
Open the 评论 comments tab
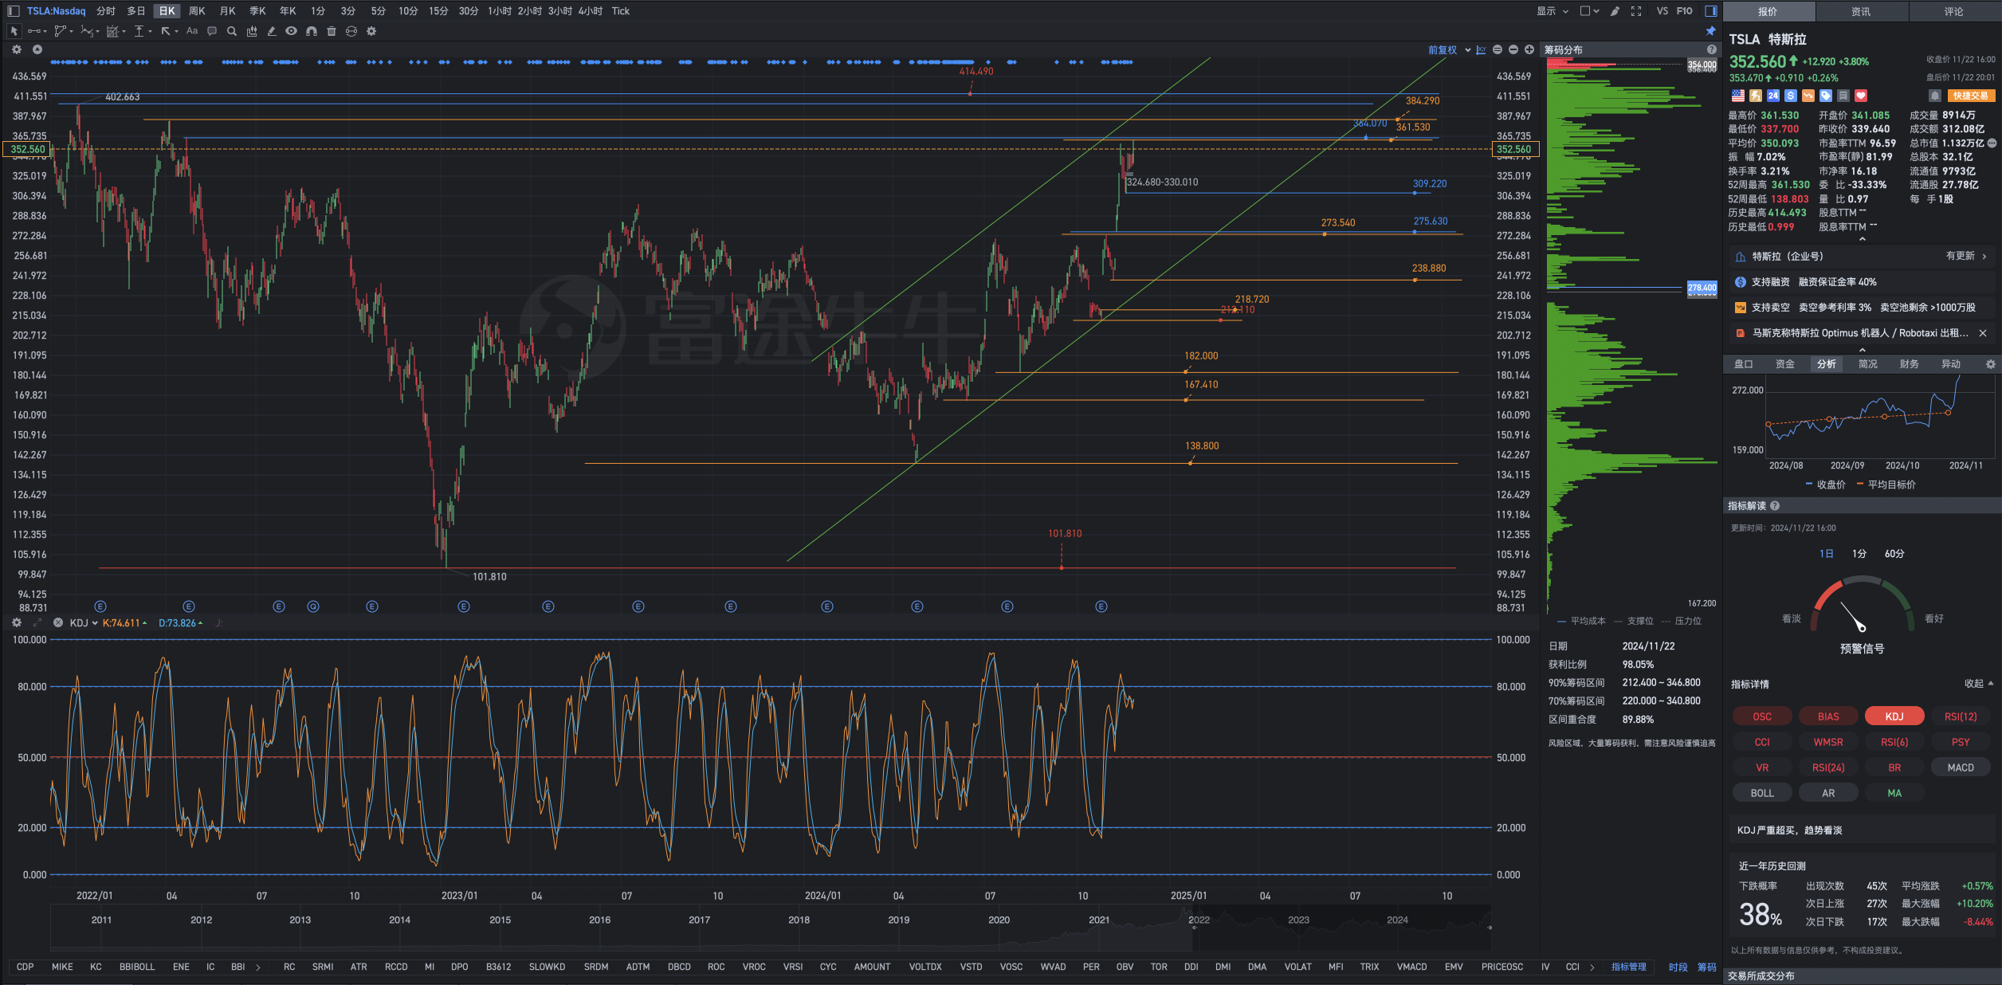coord(1953,11)
